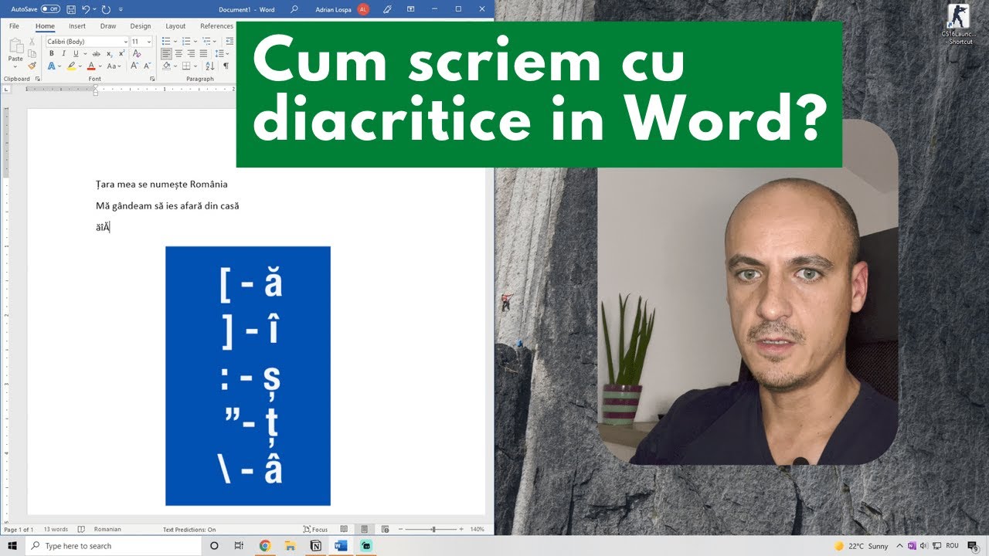Enable Focus mode
The width and height of the screenshot is (989, 556).
tap(315, 530)
